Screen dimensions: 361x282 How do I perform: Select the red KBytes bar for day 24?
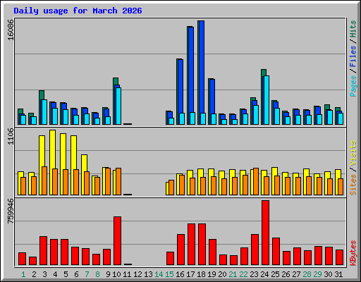pyautogui.click(x=265, y=233)
